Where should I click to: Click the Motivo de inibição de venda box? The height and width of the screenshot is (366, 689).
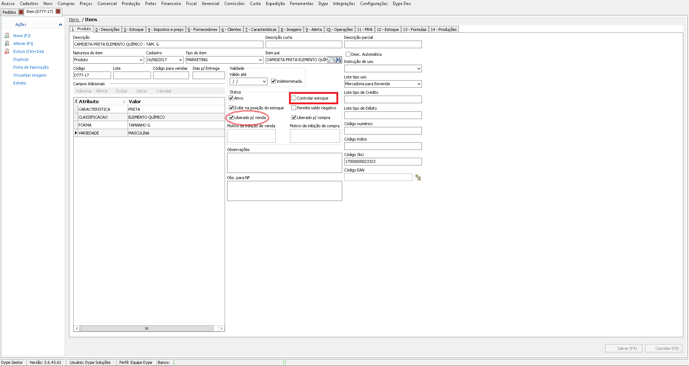[252, 136]
